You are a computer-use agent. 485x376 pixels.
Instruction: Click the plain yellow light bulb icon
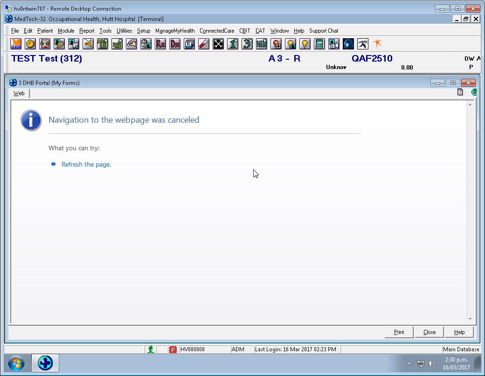click(305, 44)
